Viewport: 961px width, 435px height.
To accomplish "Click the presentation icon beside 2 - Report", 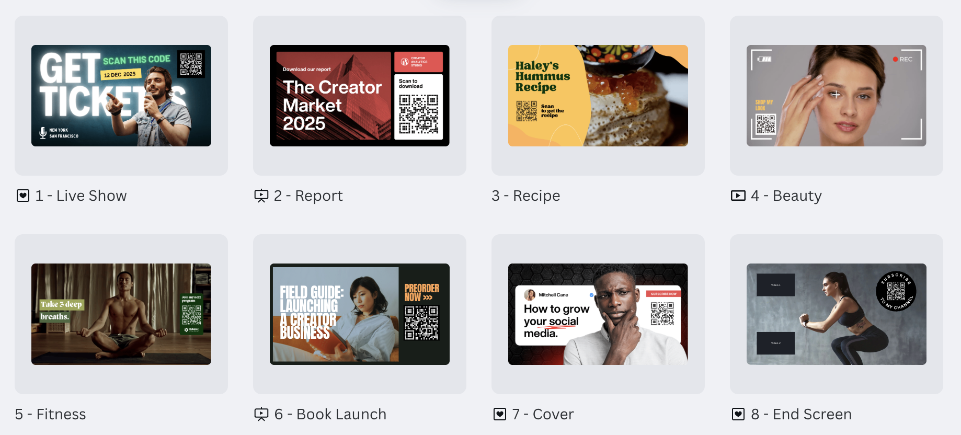I will coord(261,196).
